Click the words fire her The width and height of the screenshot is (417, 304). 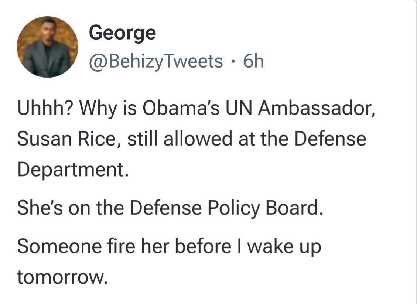tap(139, 246)
